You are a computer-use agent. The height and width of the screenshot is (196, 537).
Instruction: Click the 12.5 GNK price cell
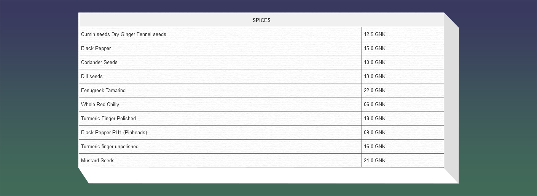click(403, 34)
